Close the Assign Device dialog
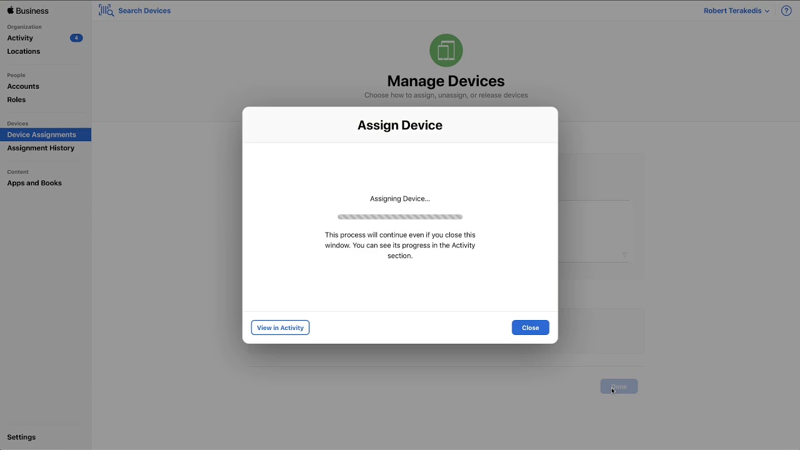This screenshot has width=800, height=450. point(530,327)
